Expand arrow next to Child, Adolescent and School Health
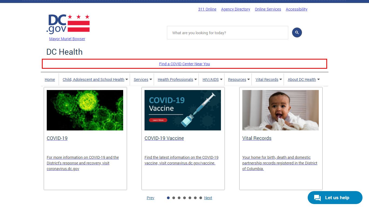 [x=127, y=80]
